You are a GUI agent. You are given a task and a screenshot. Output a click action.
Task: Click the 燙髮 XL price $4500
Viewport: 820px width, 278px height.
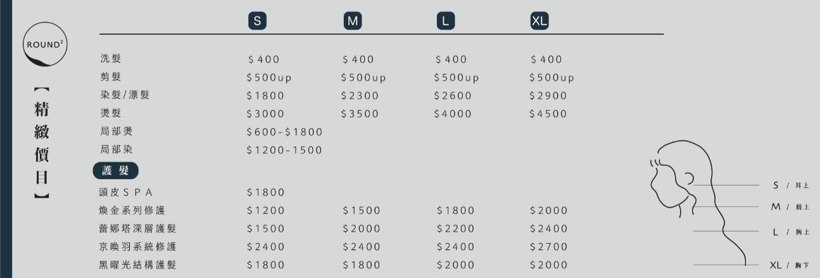tap(548, 114)
